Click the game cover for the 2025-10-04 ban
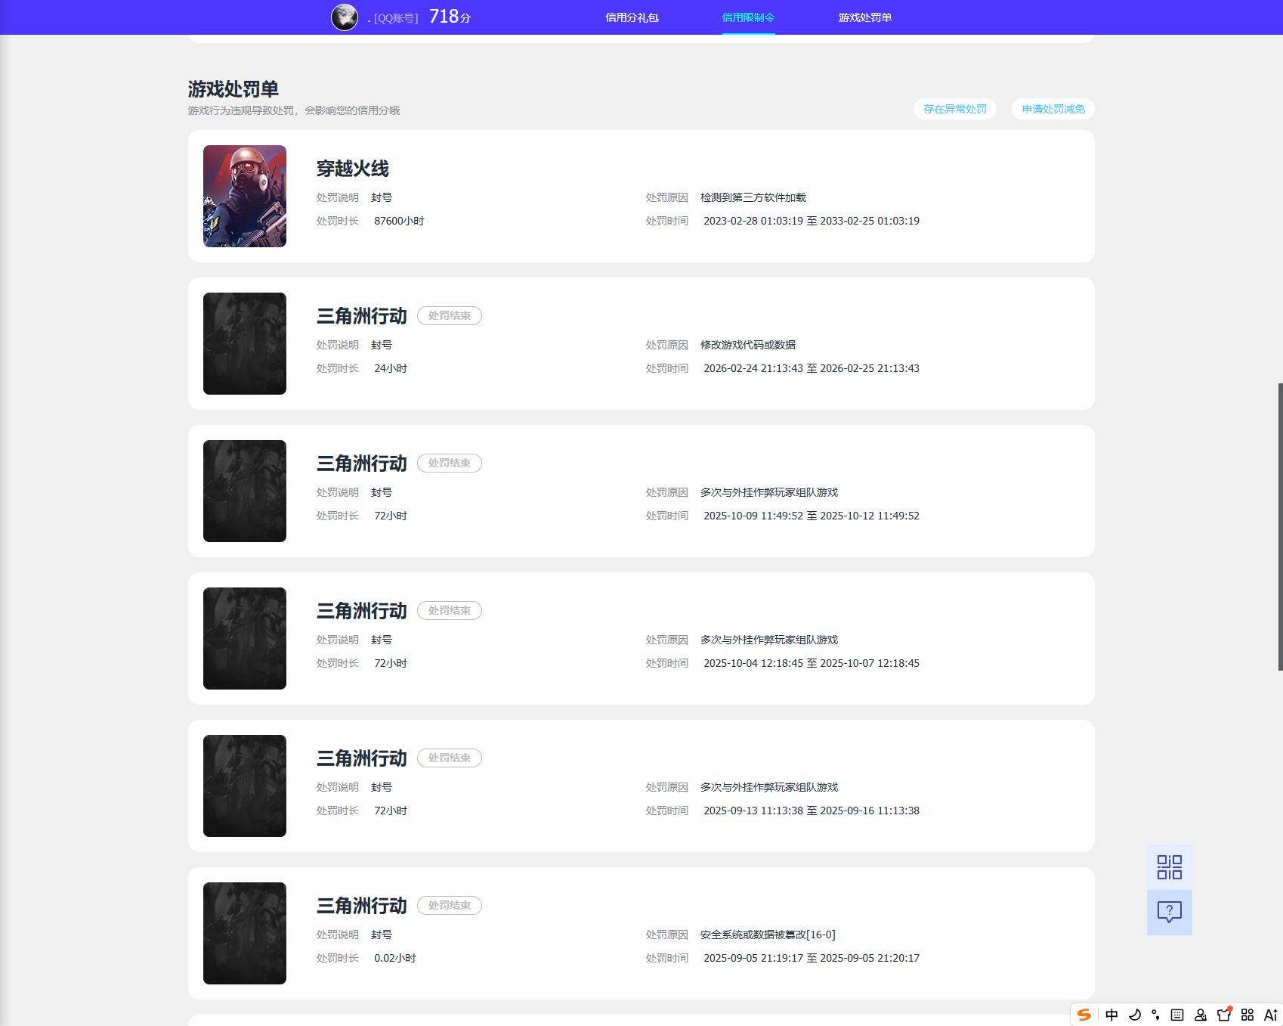Viewport: 1283px width, 1026px height. tap(245, 638)
